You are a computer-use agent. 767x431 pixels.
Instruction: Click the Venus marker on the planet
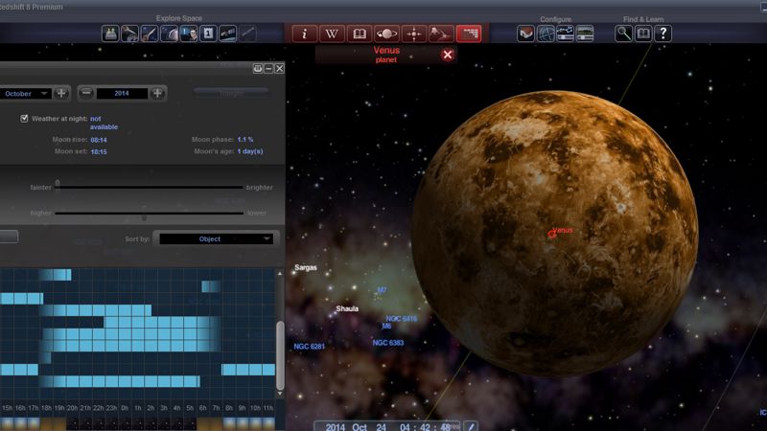click(x=552, y=234)
